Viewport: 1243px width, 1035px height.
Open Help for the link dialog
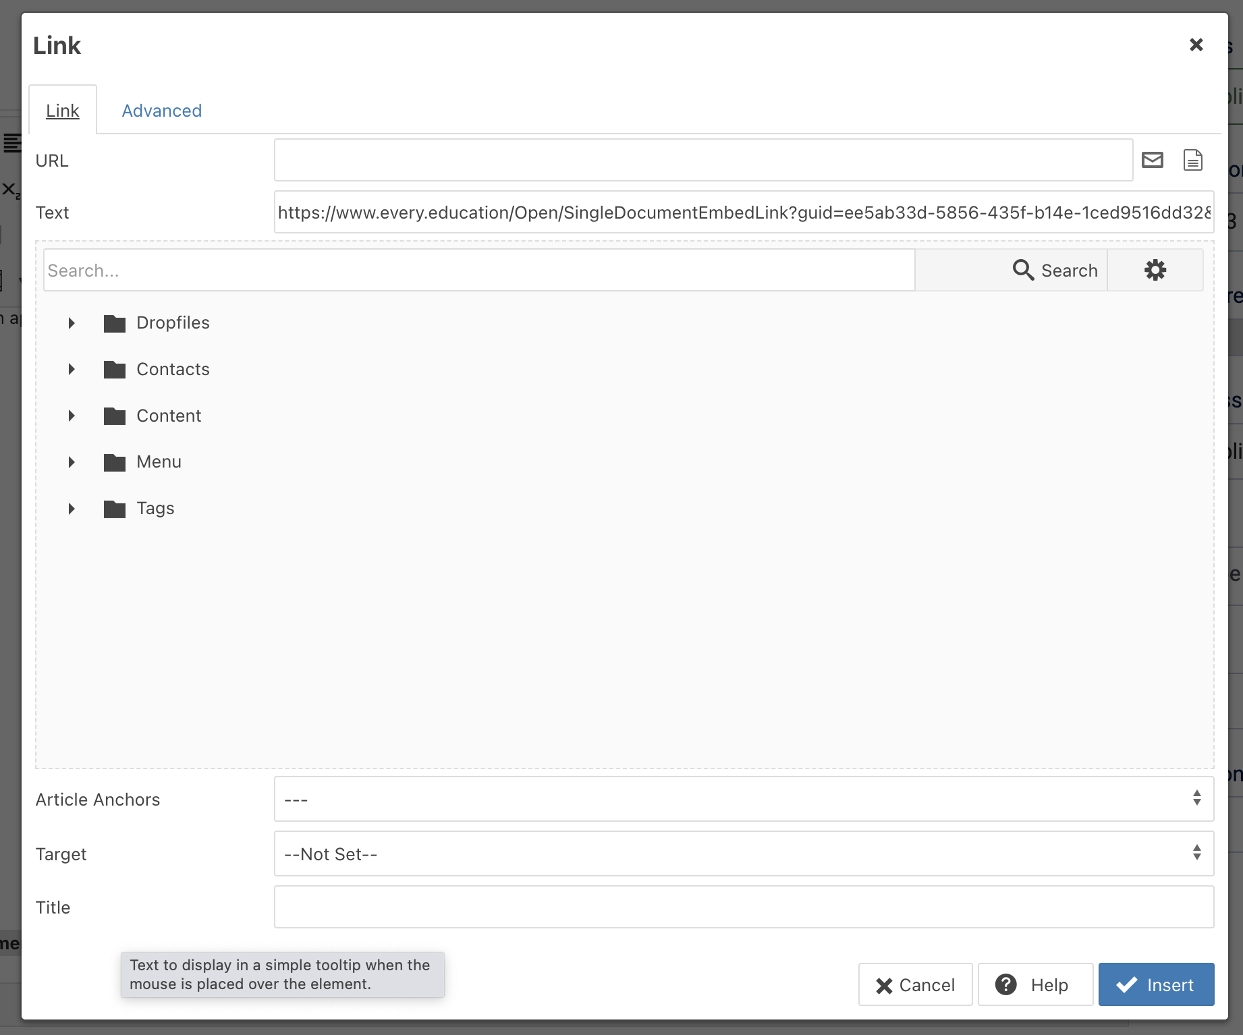point(1034,985)
